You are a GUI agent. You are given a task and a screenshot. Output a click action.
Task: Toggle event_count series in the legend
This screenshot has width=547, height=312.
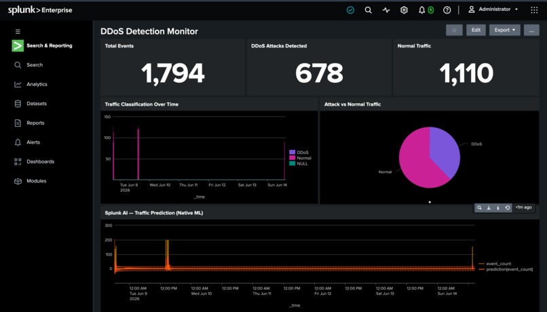tap(495, 264)
